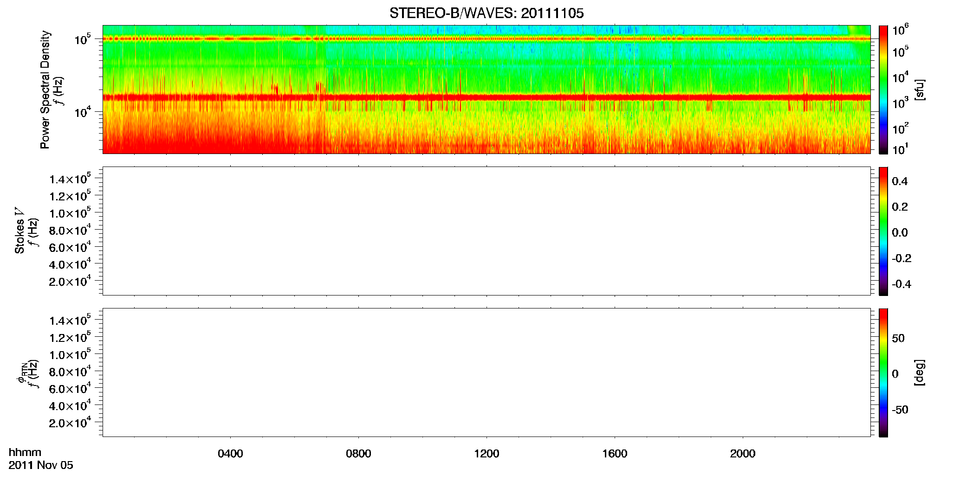This screenshot has width=973, height=501.
Task: Click the STEREO-B/WAVES: 20111105 plot title
Action: [x=486, y=13]
